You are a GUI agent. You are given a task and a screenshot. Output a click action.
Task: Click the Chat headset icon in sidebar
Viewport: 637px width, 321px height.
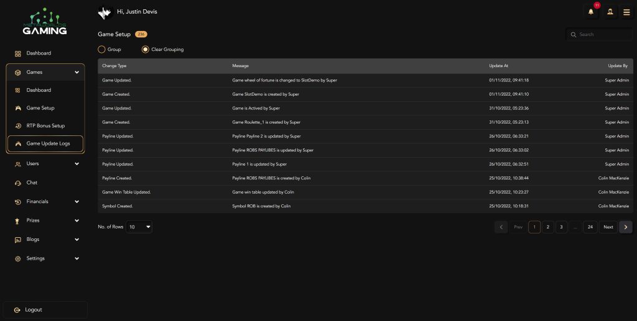(x=18, y=183)
